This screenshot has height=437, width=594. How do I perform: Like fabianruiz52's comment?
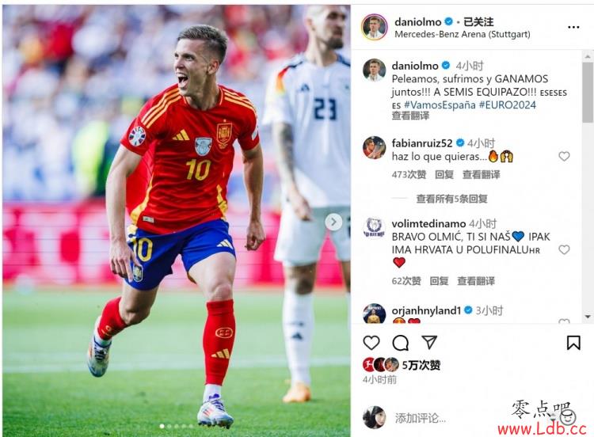click(x=564, y=156)
